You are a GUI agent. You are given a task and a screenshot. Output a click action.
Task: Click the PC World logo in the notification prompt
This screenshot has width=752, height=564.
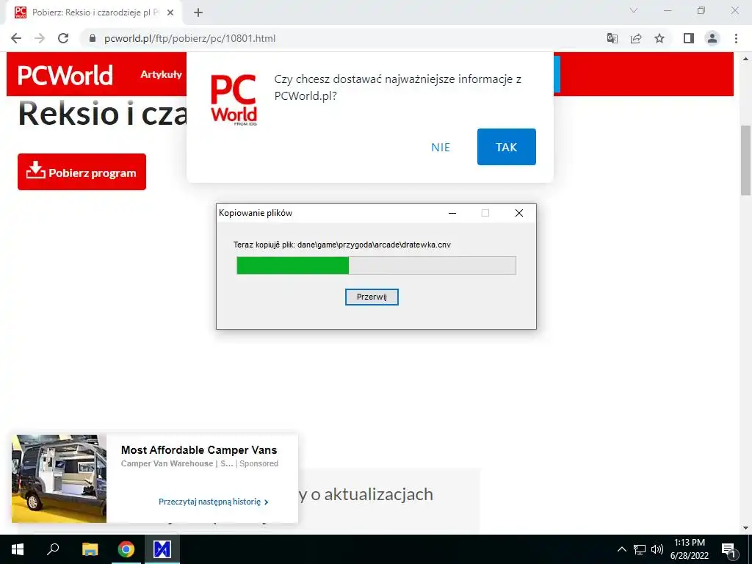(x=234, y=100)
